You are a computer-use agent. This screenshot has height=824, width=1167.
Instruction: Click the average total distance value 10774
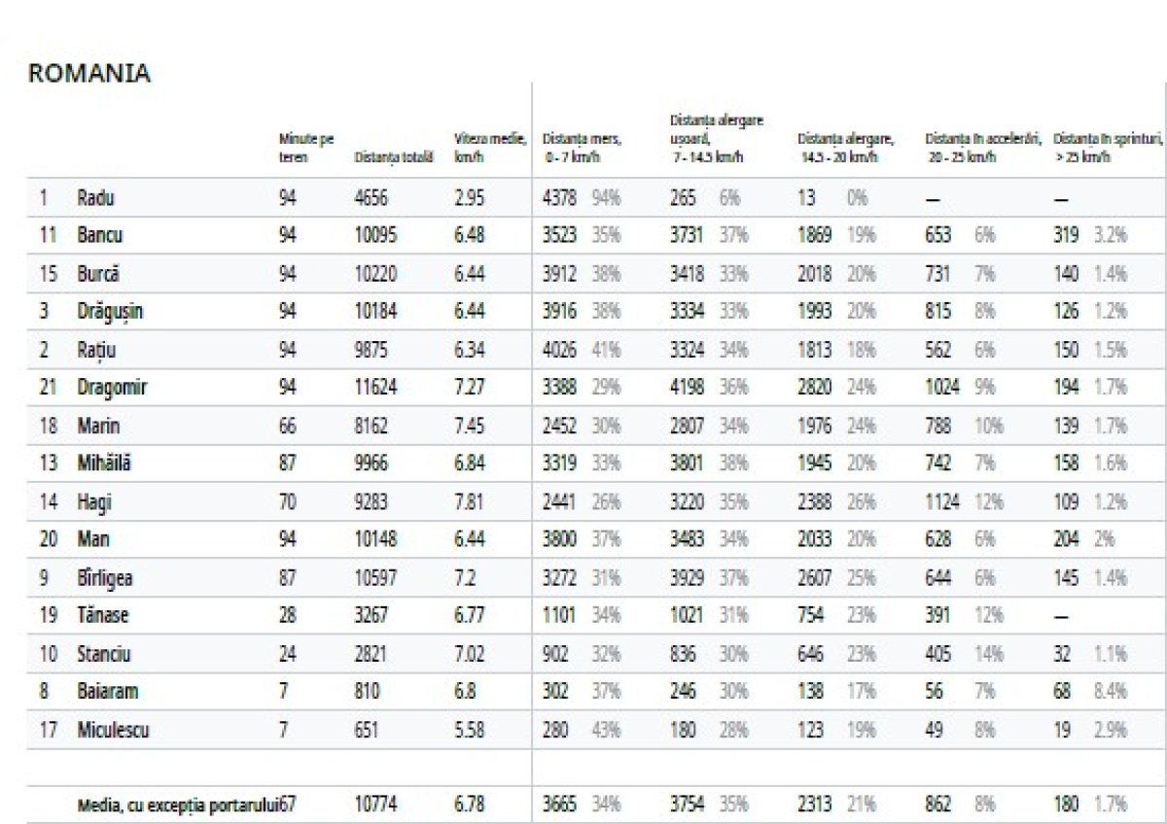[x=375, y=806]
